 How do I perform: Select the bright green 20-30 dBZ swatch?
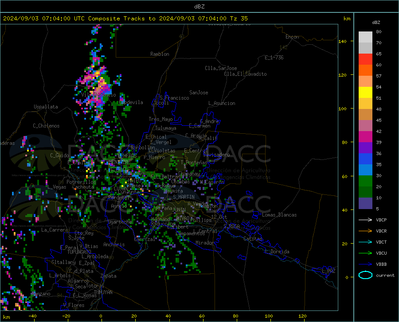[365, 181]
